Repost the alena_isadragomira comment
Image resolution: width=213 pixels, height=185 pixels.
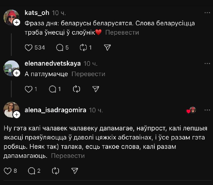(x=55, y=171)
